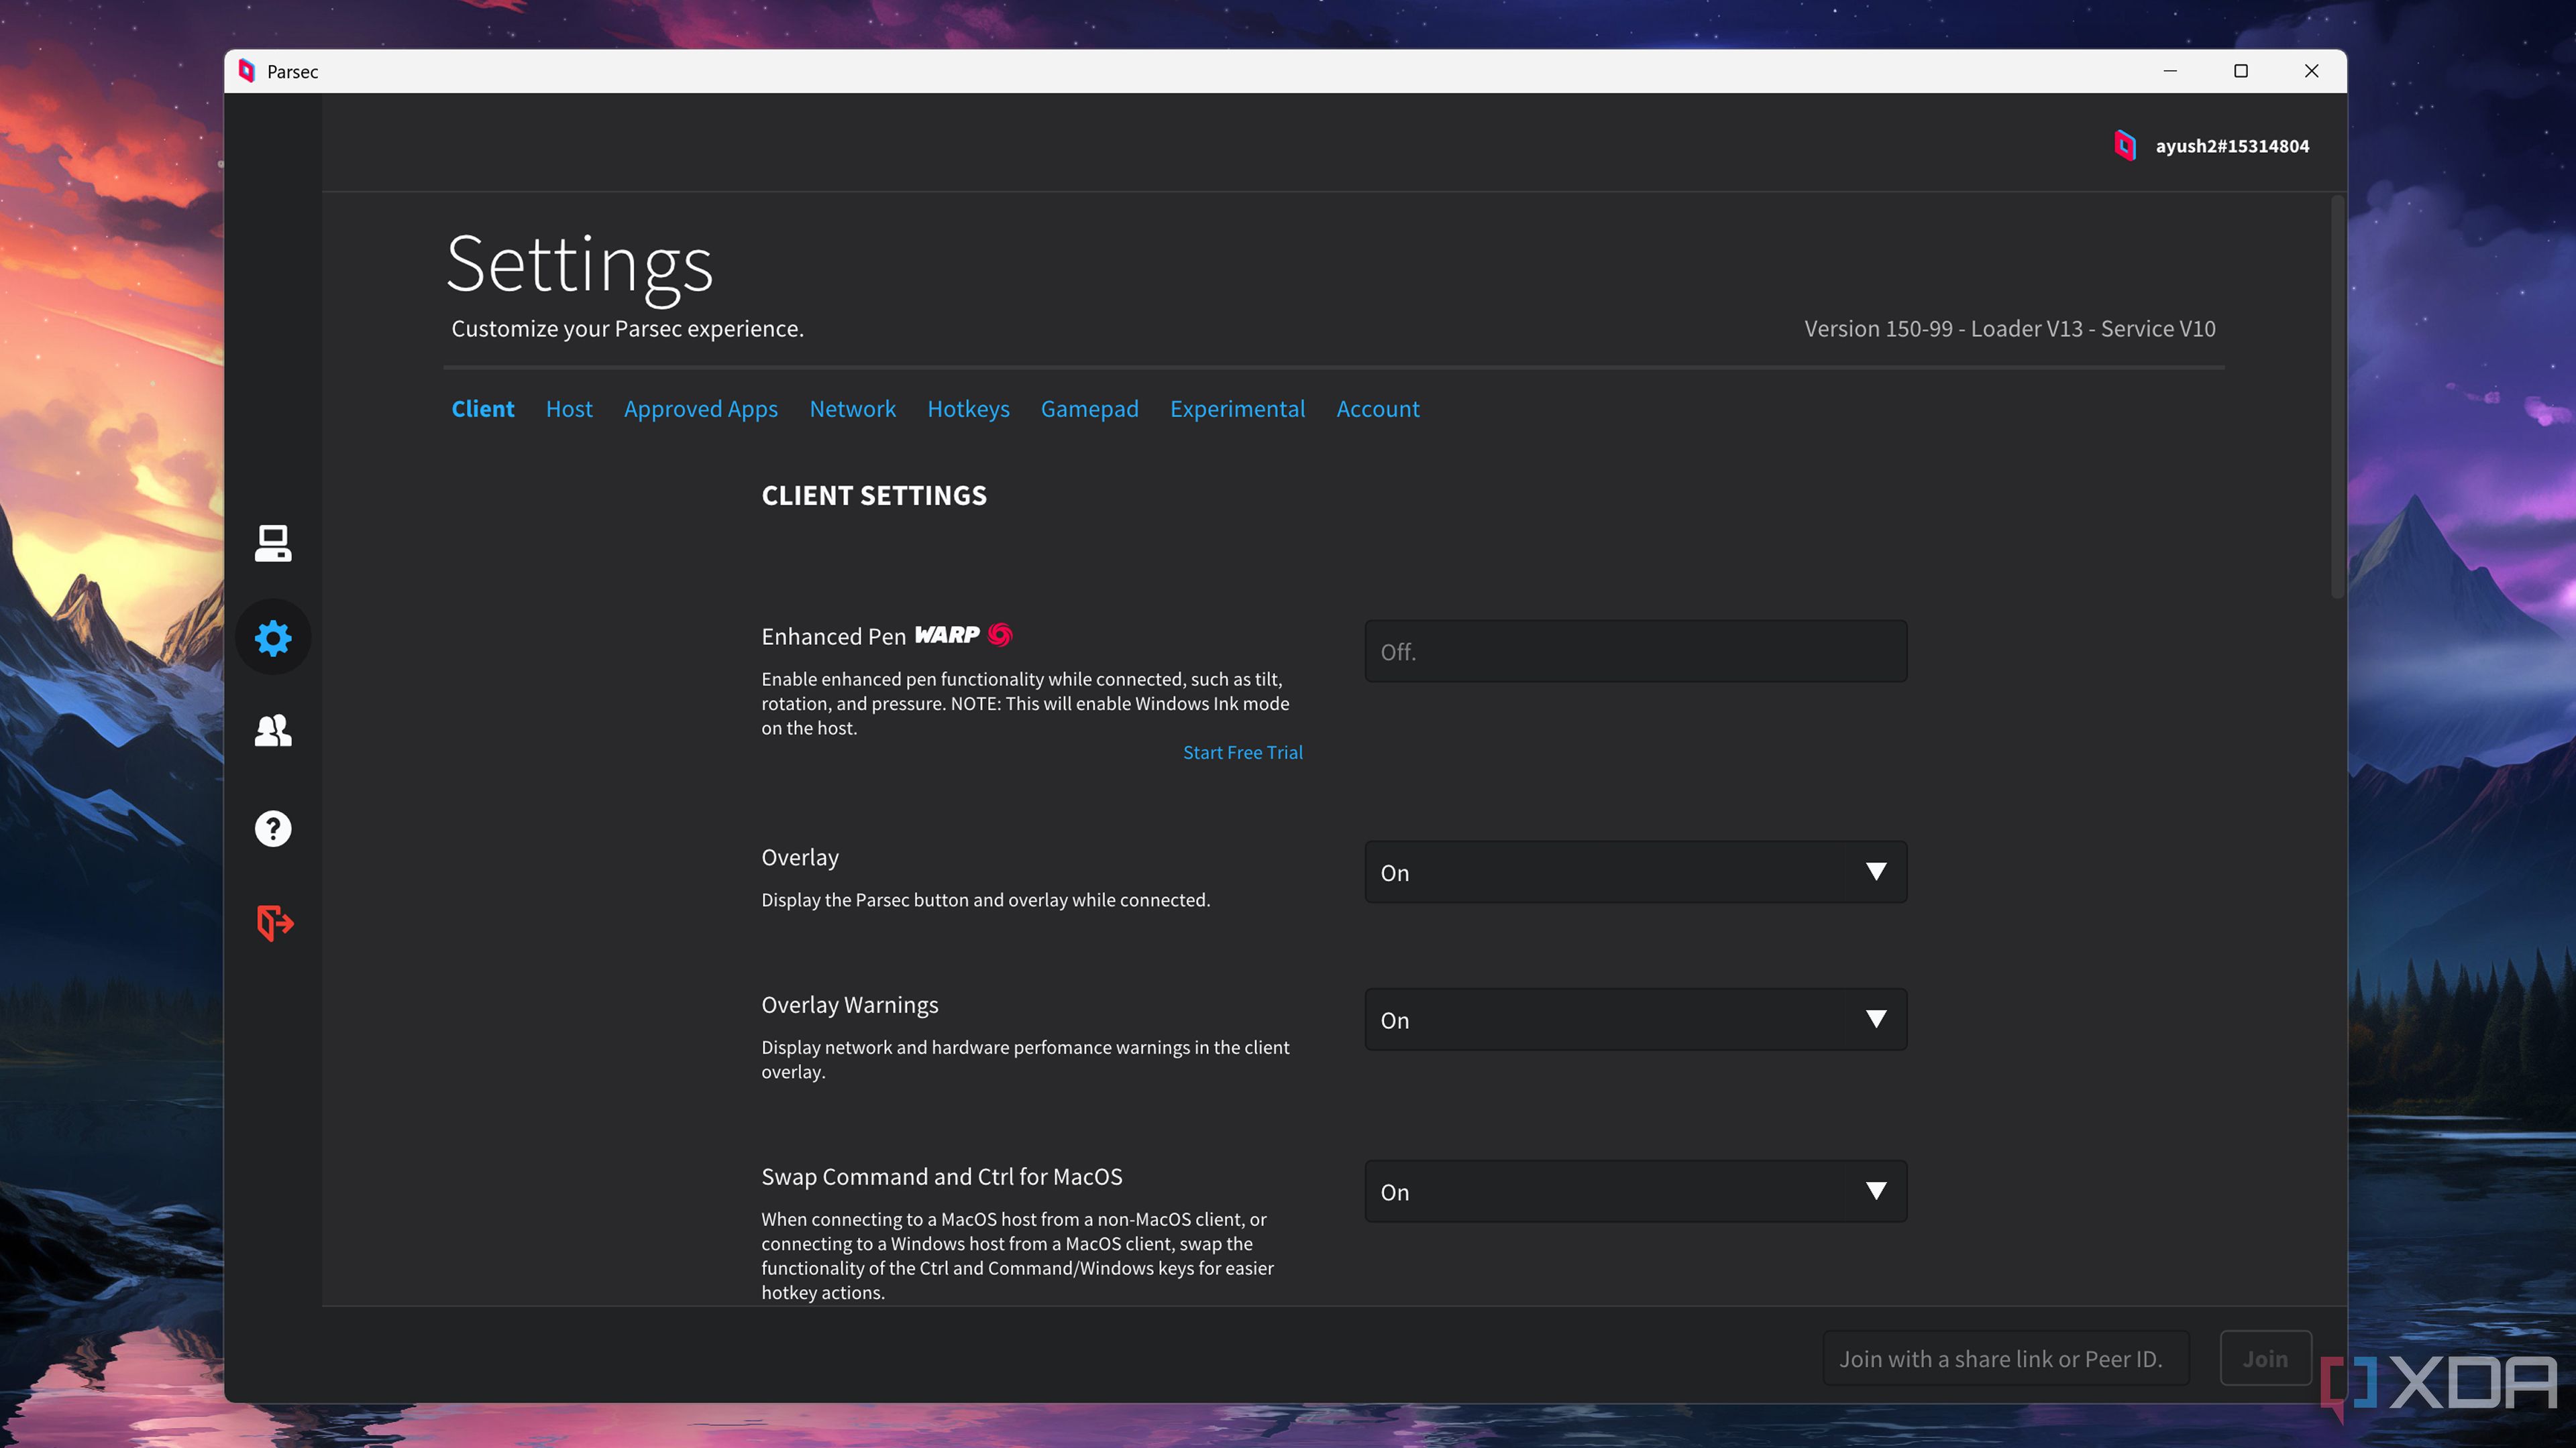
Task: Click the Parsec avatar icon beside username
Action: coord(2125,146)
